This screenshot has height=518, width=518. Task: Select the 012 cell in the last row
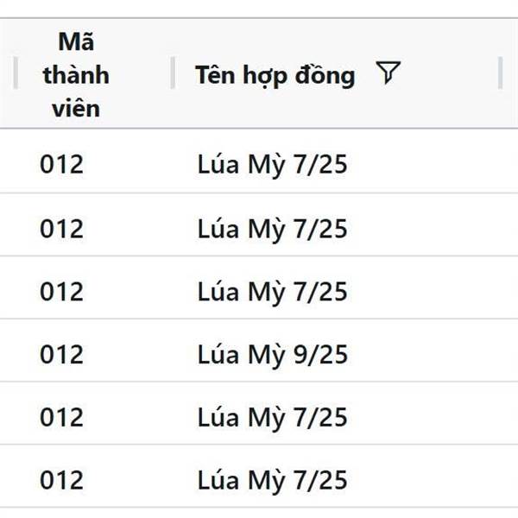pos(61,480)
